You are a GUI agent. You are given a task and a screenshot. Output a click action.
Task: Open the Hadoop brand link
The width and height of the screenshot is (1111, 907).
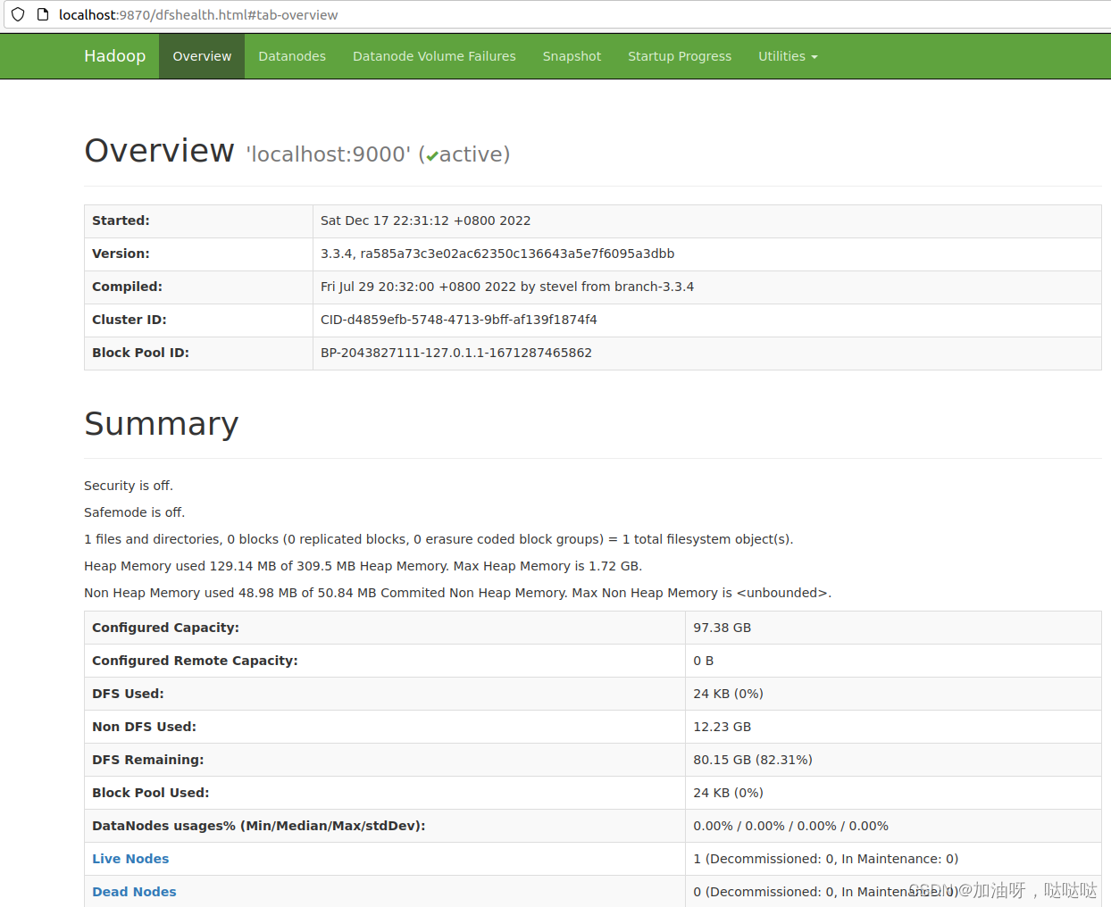click(114, 56)
